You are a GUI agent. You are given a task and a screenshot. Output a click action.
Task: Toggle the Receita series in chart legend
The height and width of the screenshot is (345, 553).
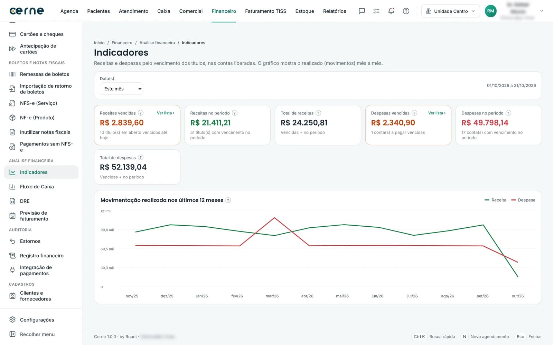coord(495,200)
